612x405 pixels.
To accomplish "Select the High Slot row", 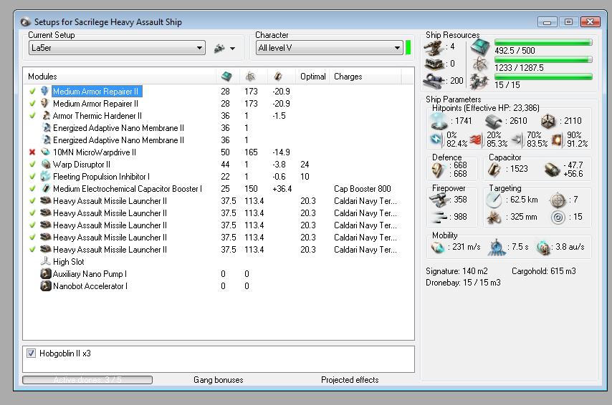I will (219, 262).
